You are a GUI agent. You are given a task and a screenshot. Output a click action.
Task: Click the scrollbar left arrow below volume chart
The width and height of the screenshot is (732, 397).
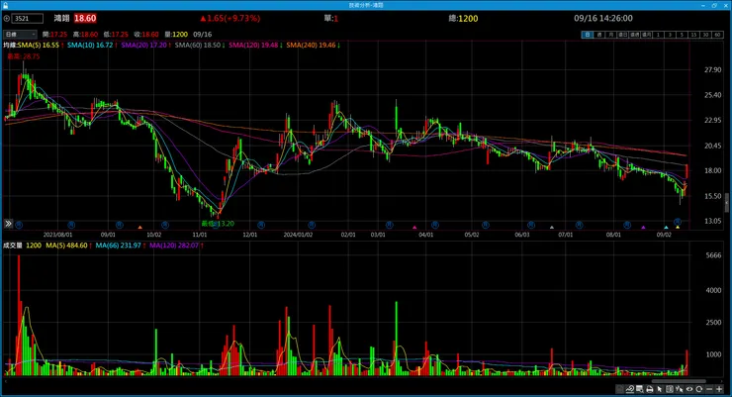click(x=5, y=381)
